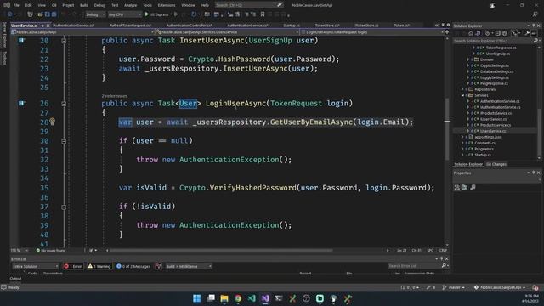Click the master branch button in status bar

click(453, 287)
